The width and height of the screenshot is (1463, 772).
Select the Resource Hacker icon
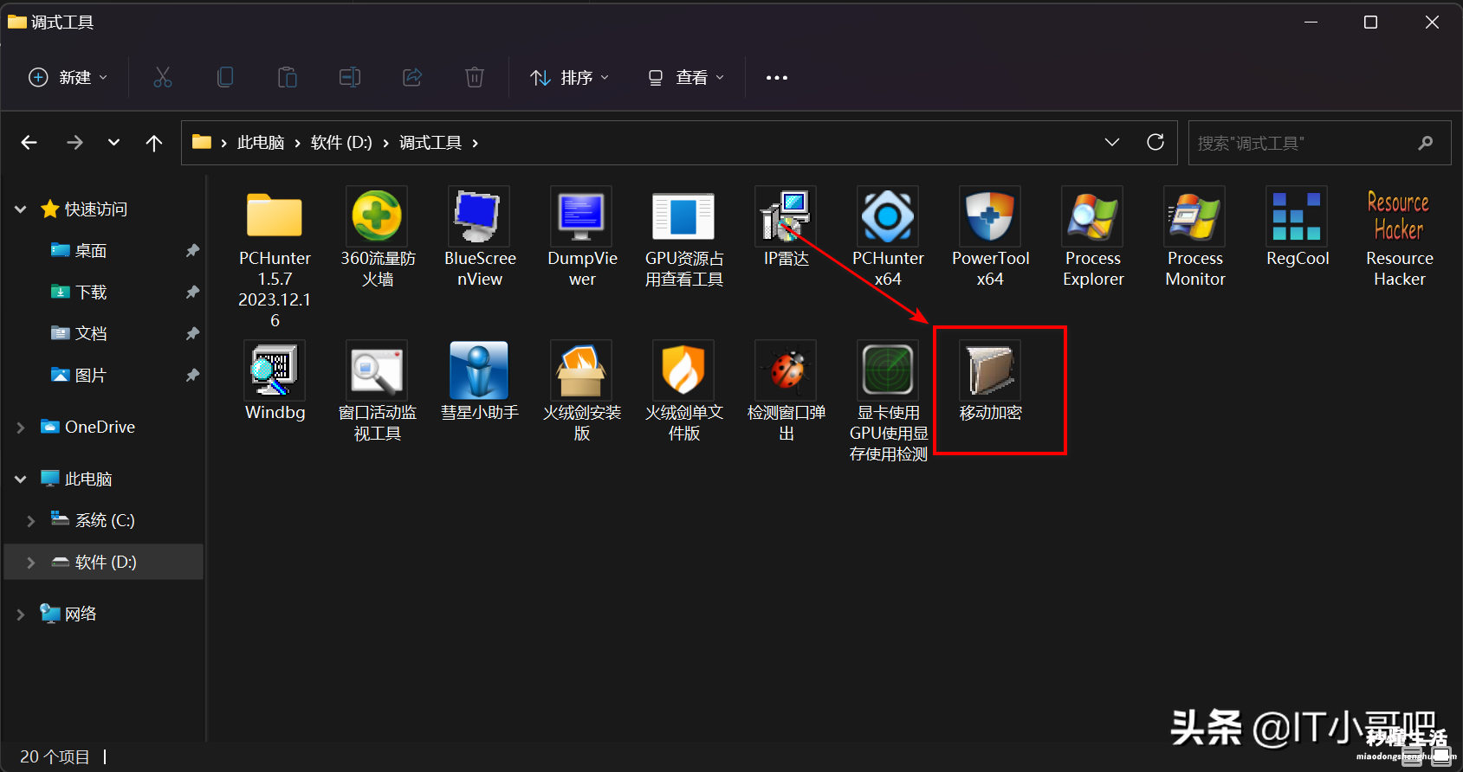[1399, 216]
